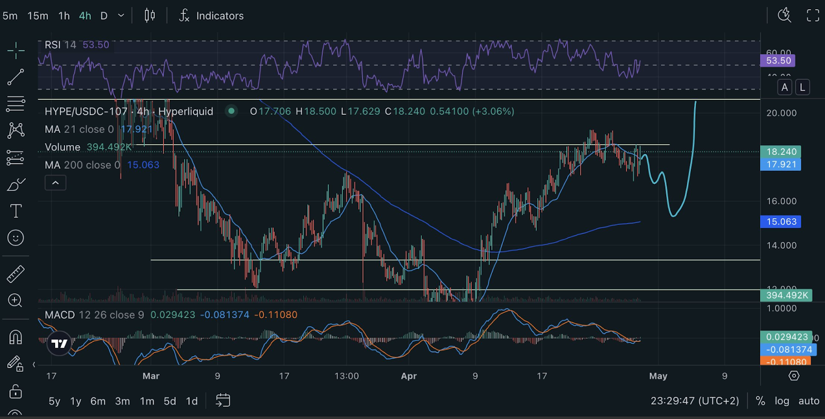This screenshot has width=825, height=419.
Task: Toggle stay in drawing mode
Action: click(15, 364)
